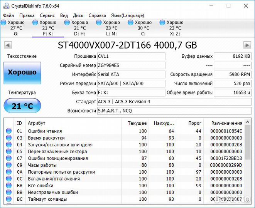Click status icon for Запуски/остановки шпинделя
255x208 pixels.
9,144
